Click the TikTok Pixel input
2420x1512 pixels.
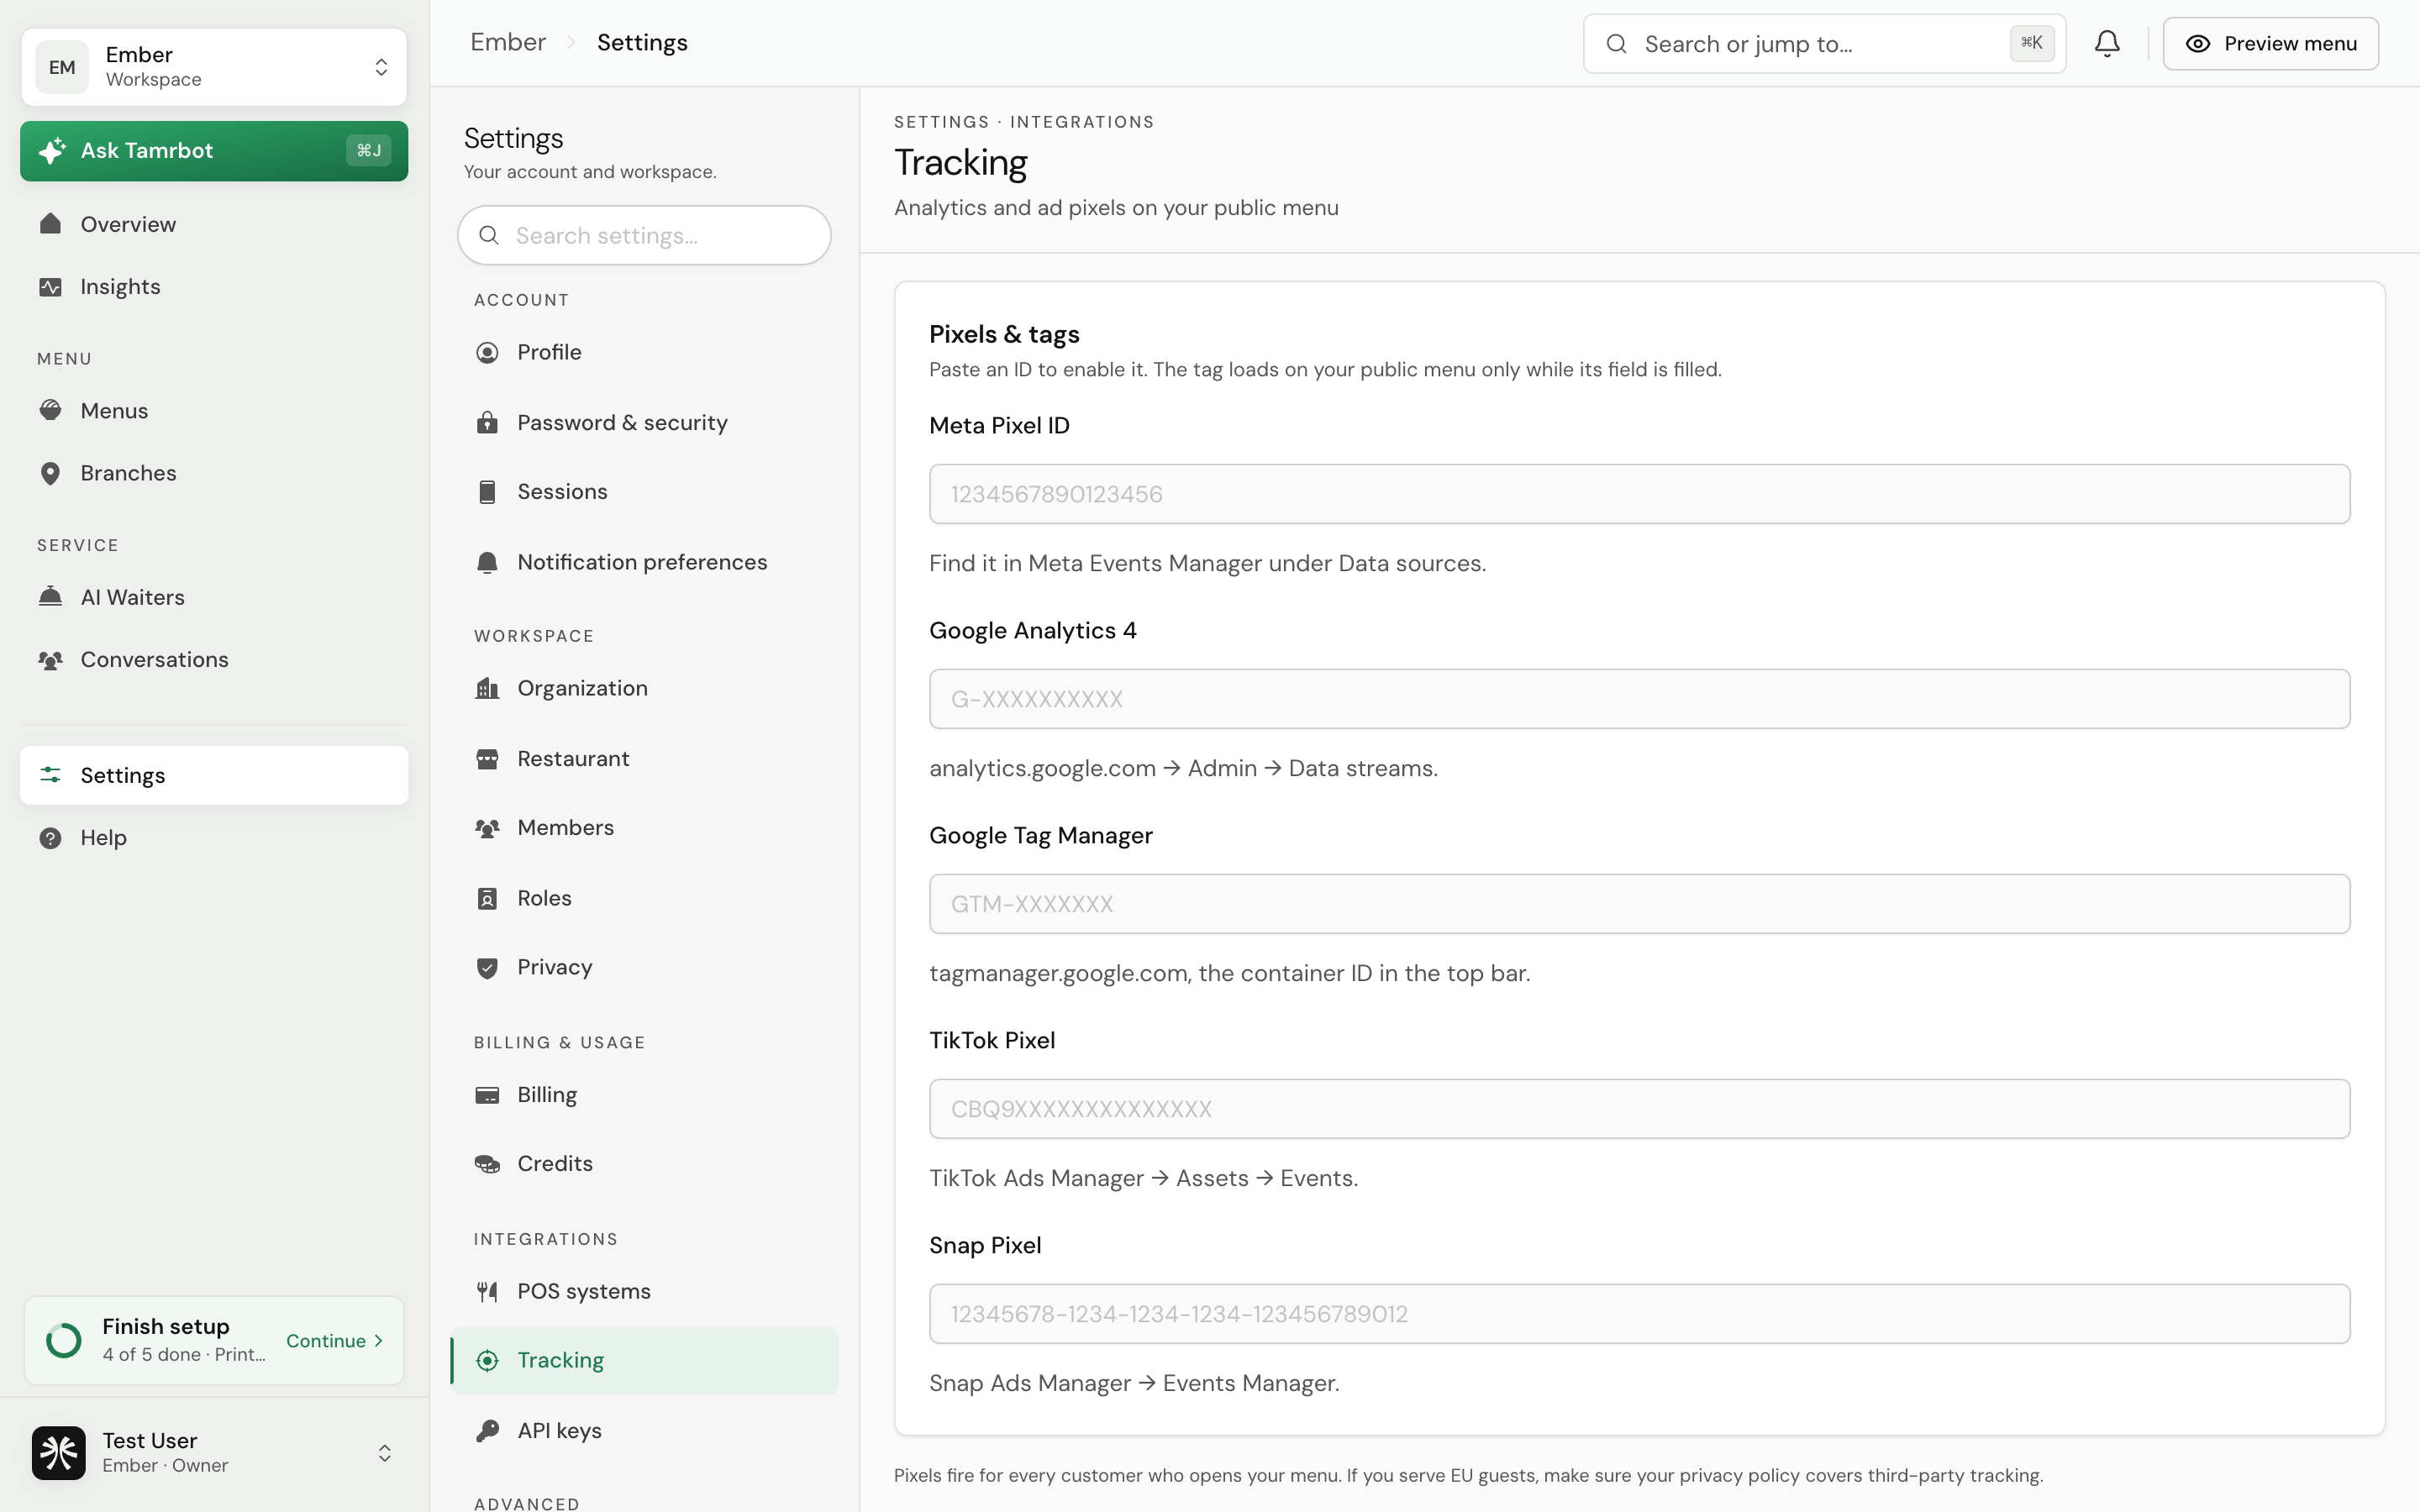[1639, 1109]
